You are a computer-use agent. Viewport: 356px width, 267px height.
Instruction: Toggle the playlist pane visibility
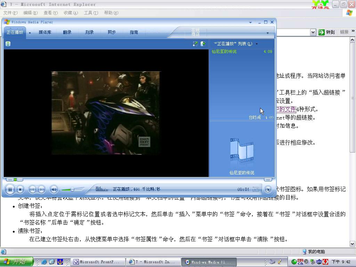203,44
